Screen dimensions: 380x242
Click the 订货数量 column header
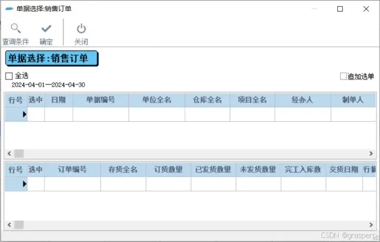click(x=168, y=169)
